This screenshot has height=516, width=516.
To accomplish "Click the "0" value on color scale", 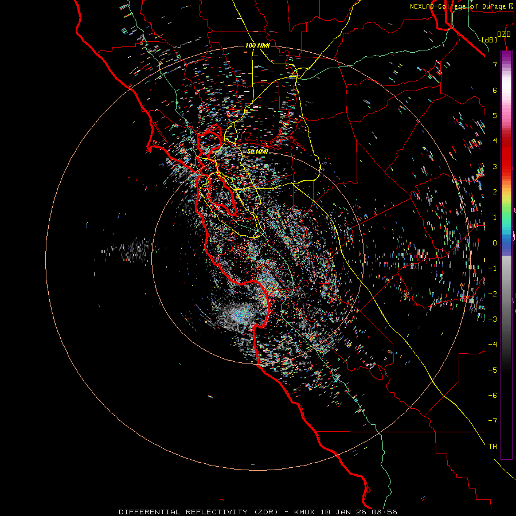I will tap(495, 243).
